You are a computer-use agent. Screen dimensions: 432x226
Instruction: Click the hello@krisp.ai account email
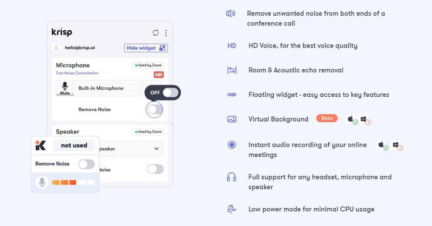[x=80, y=48]
